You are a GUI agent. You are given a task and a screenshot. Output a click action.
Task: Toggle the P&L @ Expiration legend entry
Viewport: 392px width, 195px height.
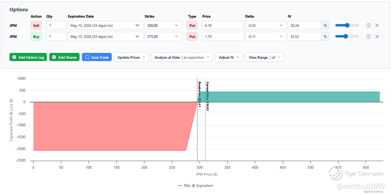pyautogui.click(x=195, y=186)
